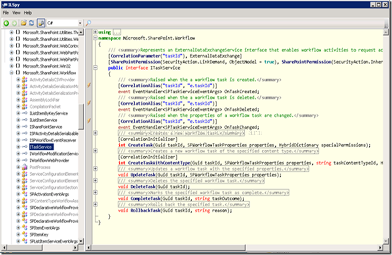Click the ISPWorkflowEventReceiver interface icon
Image resolution: width=392 pixels, height=255 pixels.
(x=25, y=140)
